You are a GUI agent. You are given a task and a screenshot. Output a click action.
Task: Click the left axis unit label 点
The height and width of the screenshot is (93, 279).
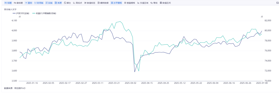pyautogui.click(x=20, y=17)
